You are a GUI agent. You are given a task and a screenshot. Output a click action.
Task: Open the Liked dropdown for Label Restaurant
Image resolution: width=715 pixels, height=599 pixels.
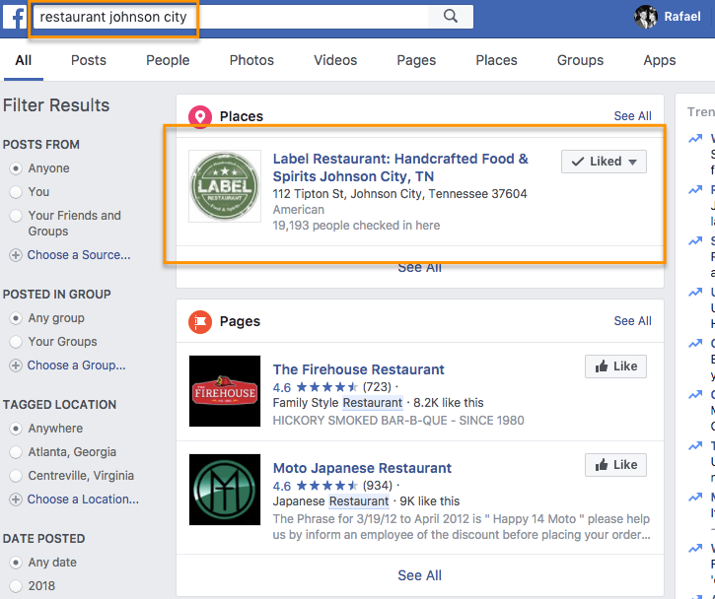point(604,162)
